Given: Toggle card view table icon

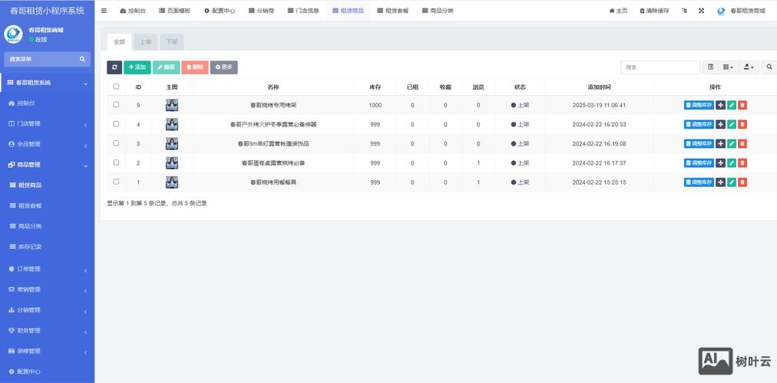Looking at the screenshot, I should (x=711, y=67).
